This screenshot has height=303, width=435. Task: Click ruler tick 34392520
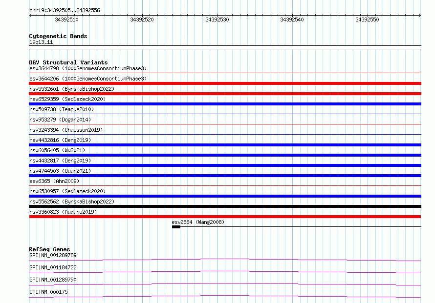[142, 20]
